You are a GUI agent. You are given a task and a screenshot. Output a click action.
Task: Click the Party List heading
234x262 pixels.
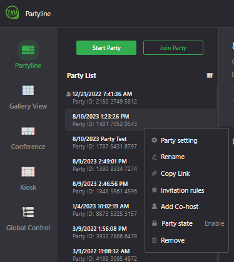81,75
